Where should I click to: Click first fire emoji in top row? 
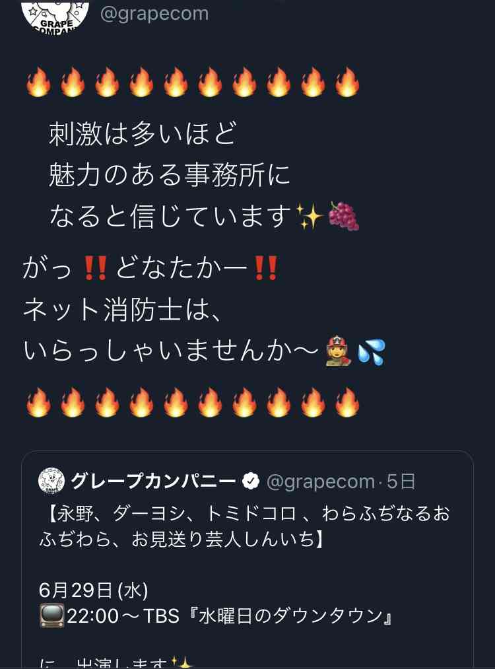tap(38, 81)
